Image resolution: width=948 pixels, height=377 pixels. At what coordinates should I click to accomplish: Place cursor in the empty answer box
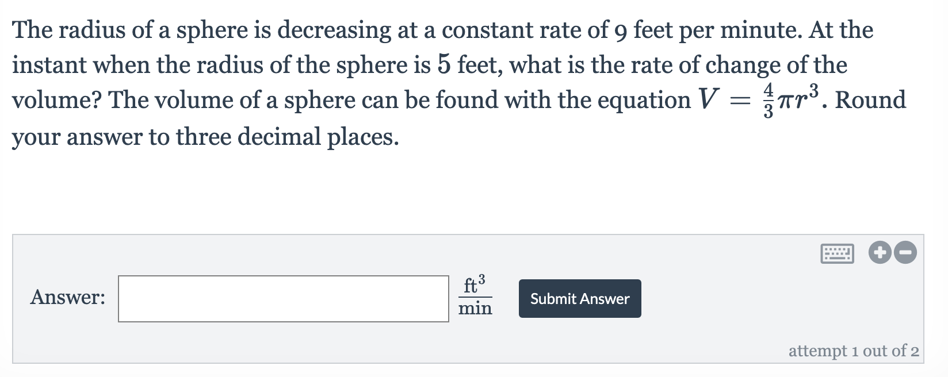283,298
